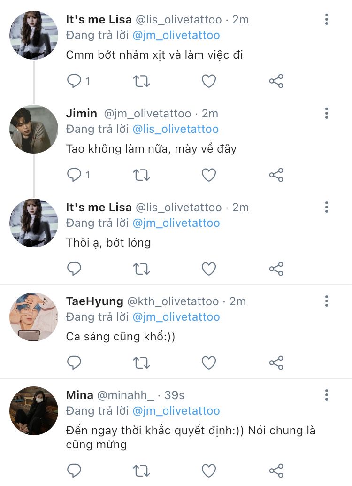Viewport: 352px width, 486px height.
Task: Share Jimin's tweet
Action: 276,175
